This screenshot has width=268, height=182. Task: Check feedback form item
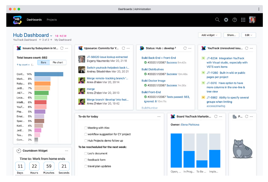(x=86, y=160)
